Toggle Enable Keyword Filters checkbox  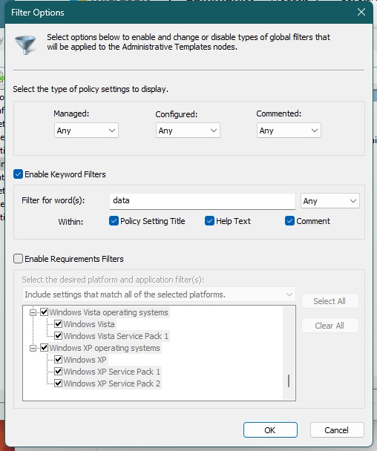click(18, 174)
